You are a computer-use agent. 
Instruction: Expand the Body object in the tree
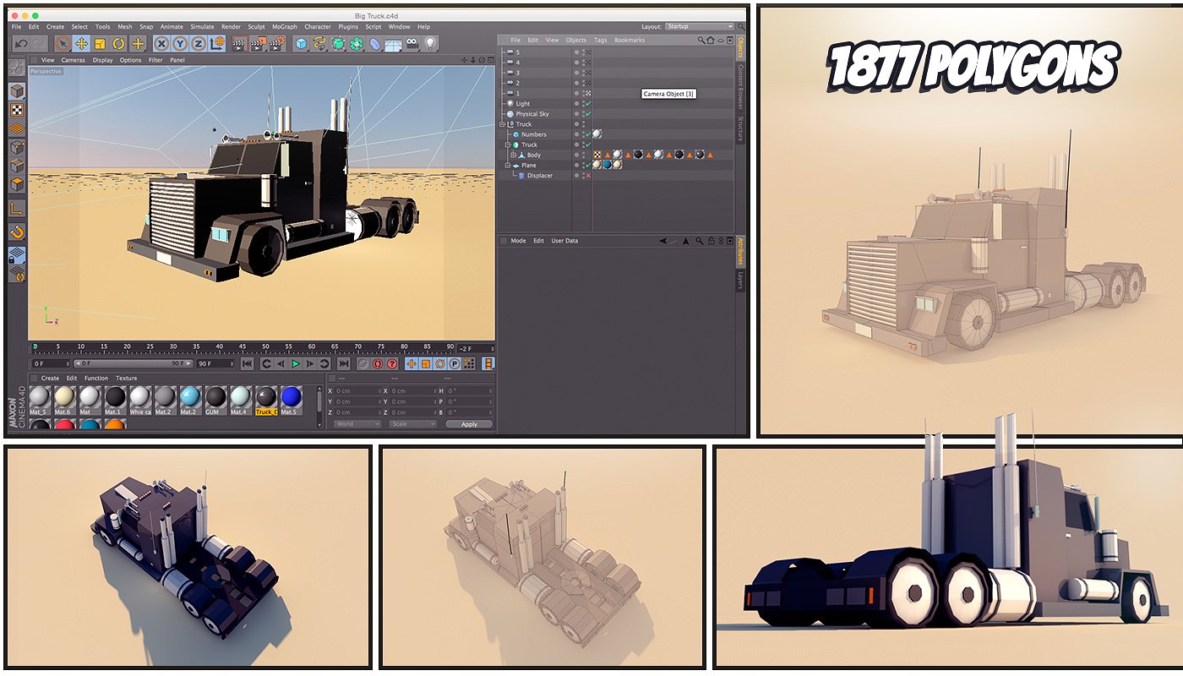pos(513,155)
